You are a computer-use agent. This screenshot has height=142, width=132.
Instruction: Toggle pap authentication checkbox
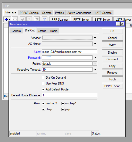[63, 109]
